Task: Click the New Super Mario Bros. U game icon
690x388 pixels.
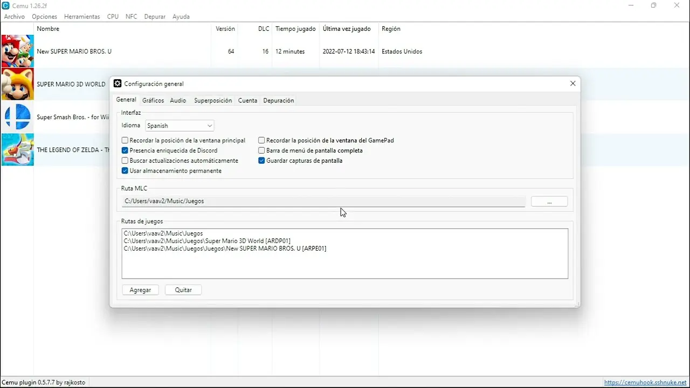Action: 17,51
